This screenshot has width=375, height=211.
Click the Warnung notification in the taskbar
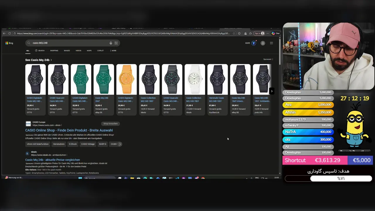pos(14,178)
